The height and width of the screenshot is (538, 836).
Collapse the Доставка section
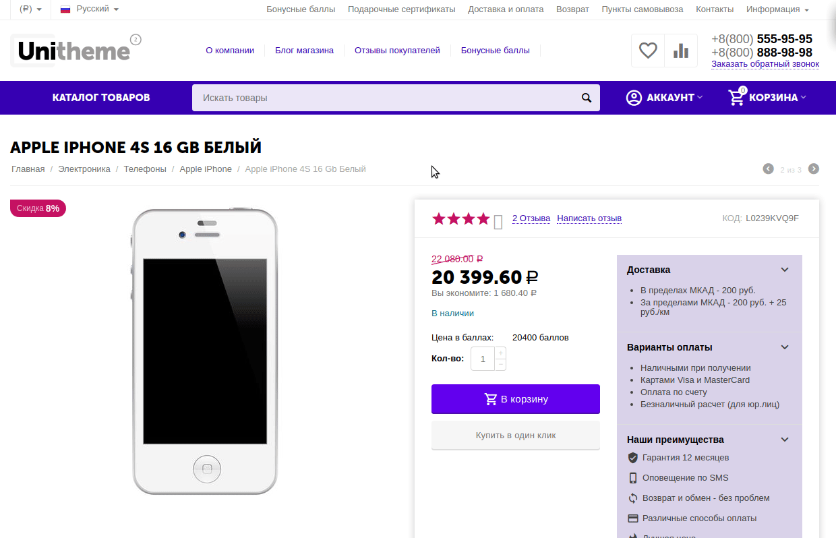click(785, 270)
